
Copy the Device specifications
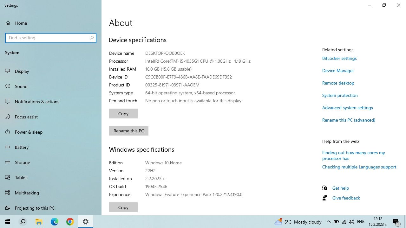[x=123, y=114]
